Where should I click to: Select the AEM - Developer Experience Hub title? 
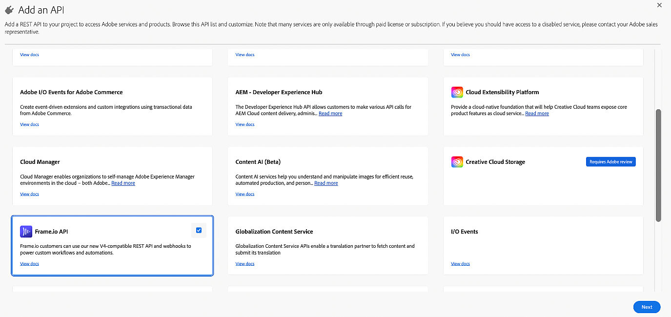[279, 92]
